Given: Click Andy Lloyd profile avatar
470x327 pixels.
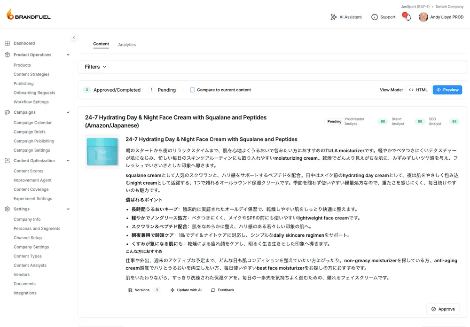Looking at the screenshot, I should [x=423, y=17].
